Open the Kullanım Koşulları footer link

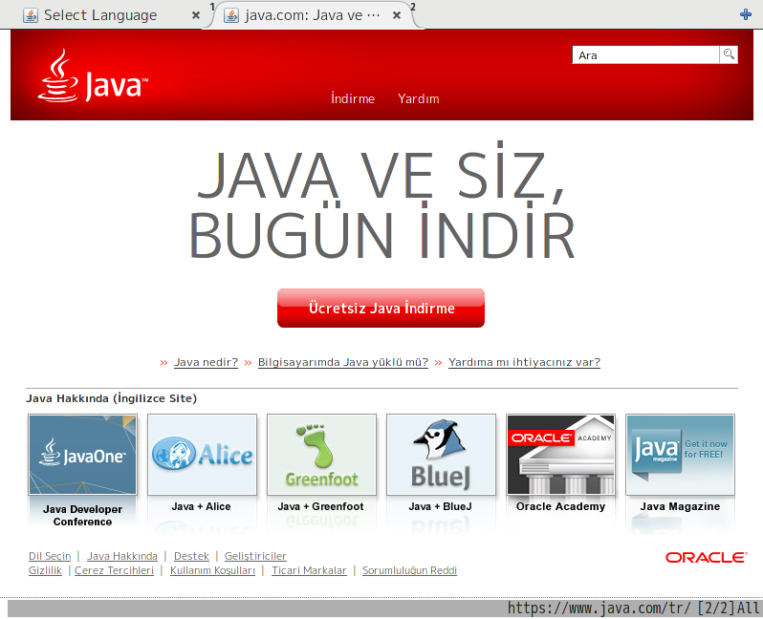(x=212, y=570)
